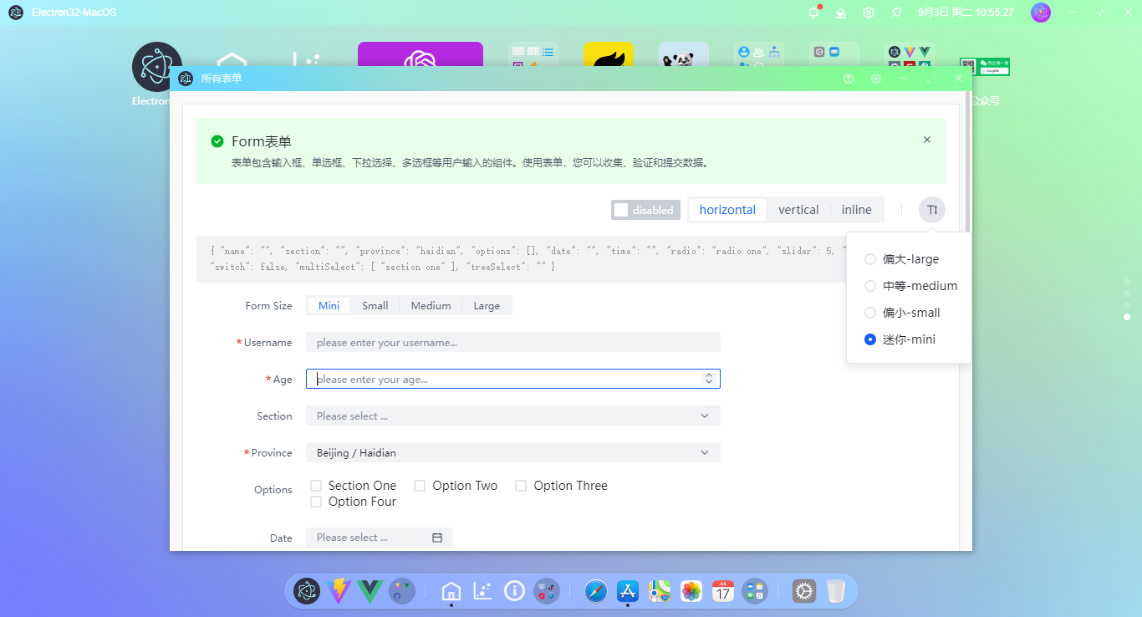
Task: Open the notification bell in top bar
Action: [813, 13]
